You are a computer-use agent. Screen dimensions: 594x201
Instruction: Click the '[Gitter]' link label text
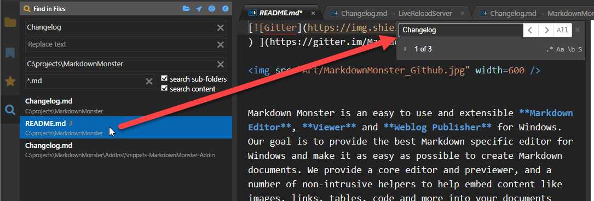(x=280, y=28)
